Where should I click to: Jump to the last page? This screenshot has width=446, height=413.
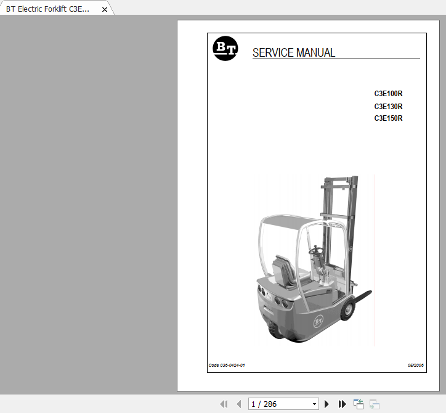[x=342, y=404]
